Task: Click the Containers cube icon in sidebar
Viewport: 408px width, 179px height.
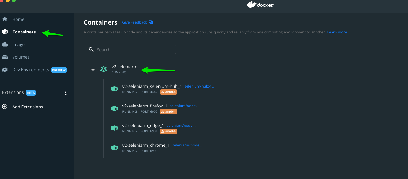Action: tap(5, 32)
